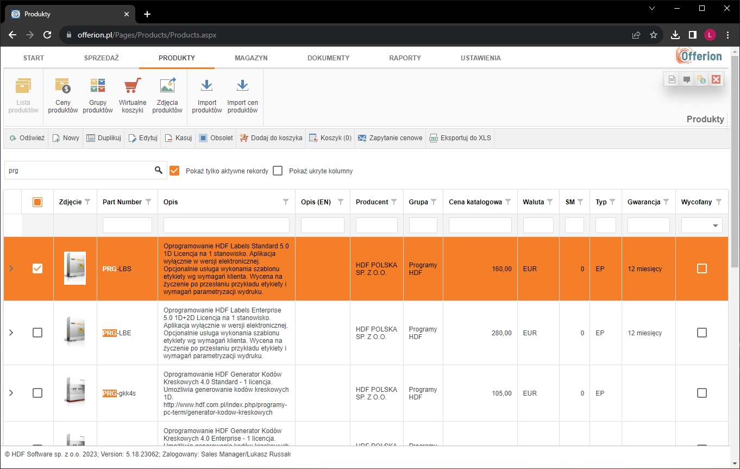This screenshot has width=740, height=469.
Task: Open SPRZEDAŻ menu tab
Action: pyautogui.click(x=102, y=58)
